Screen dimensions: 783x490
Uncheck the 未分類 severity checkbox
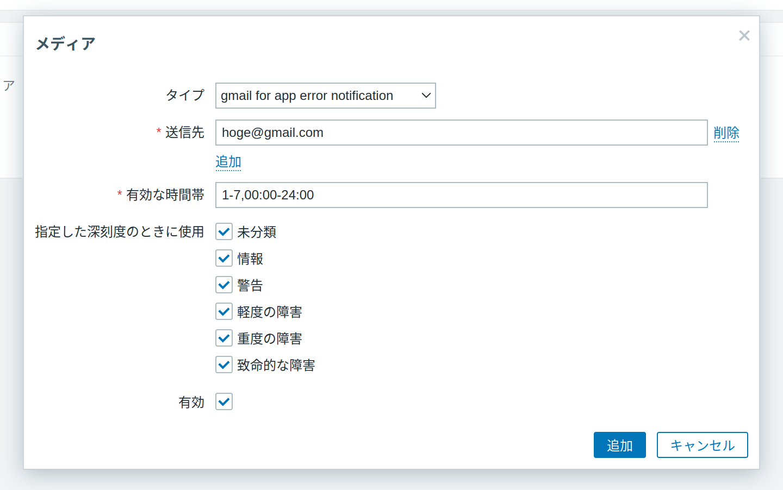click(224, 231)
